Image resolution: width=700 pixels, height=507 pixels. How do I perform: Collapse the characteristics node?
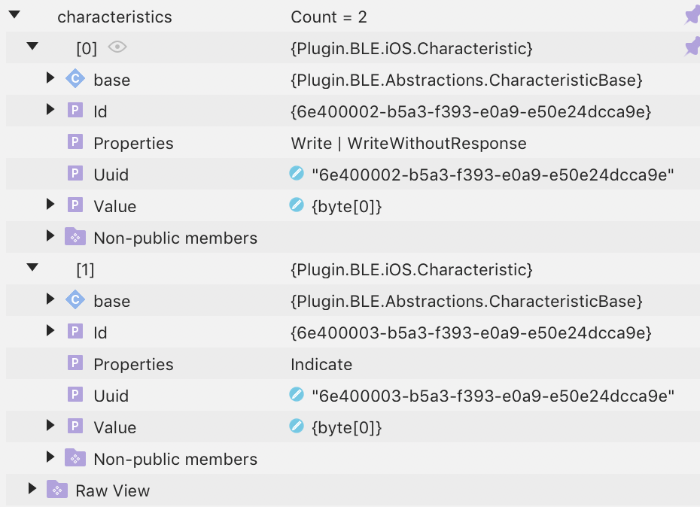tap(13, 15)
